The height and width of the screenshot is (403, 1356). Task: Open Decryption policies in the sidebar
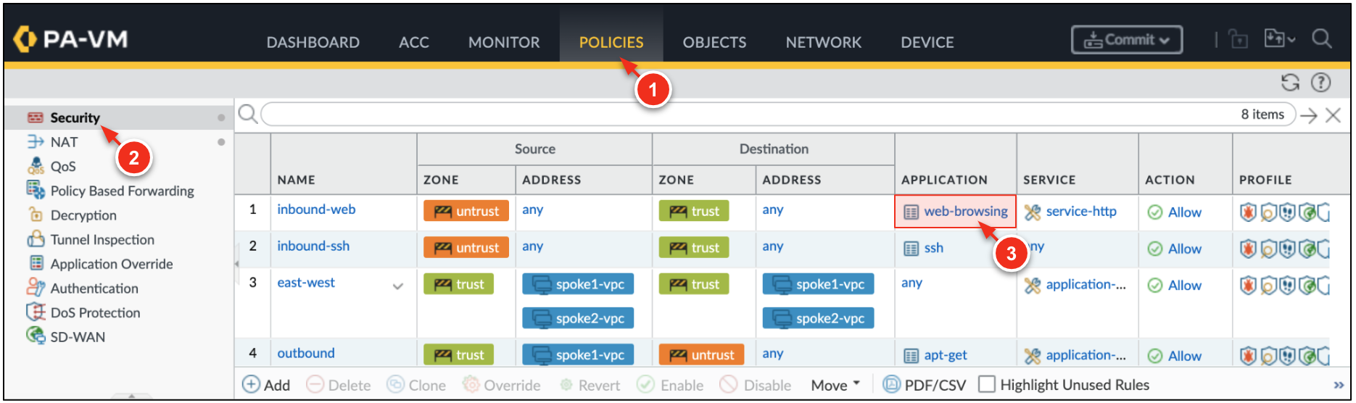[x=83, y=215]
